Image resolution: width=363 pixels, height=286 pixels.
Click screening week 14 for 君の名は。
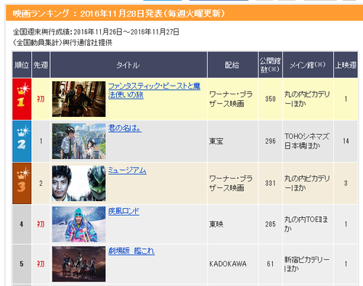point(346,142)
